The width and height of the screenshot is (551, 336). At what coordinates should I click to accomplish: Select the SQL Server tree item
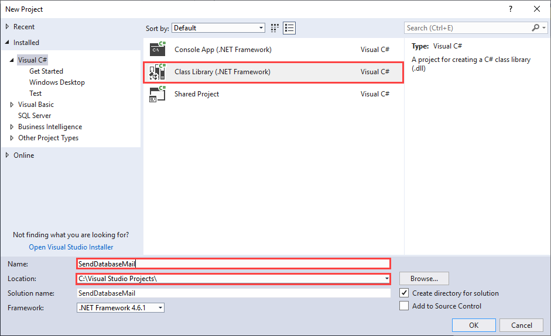(35, 116)
